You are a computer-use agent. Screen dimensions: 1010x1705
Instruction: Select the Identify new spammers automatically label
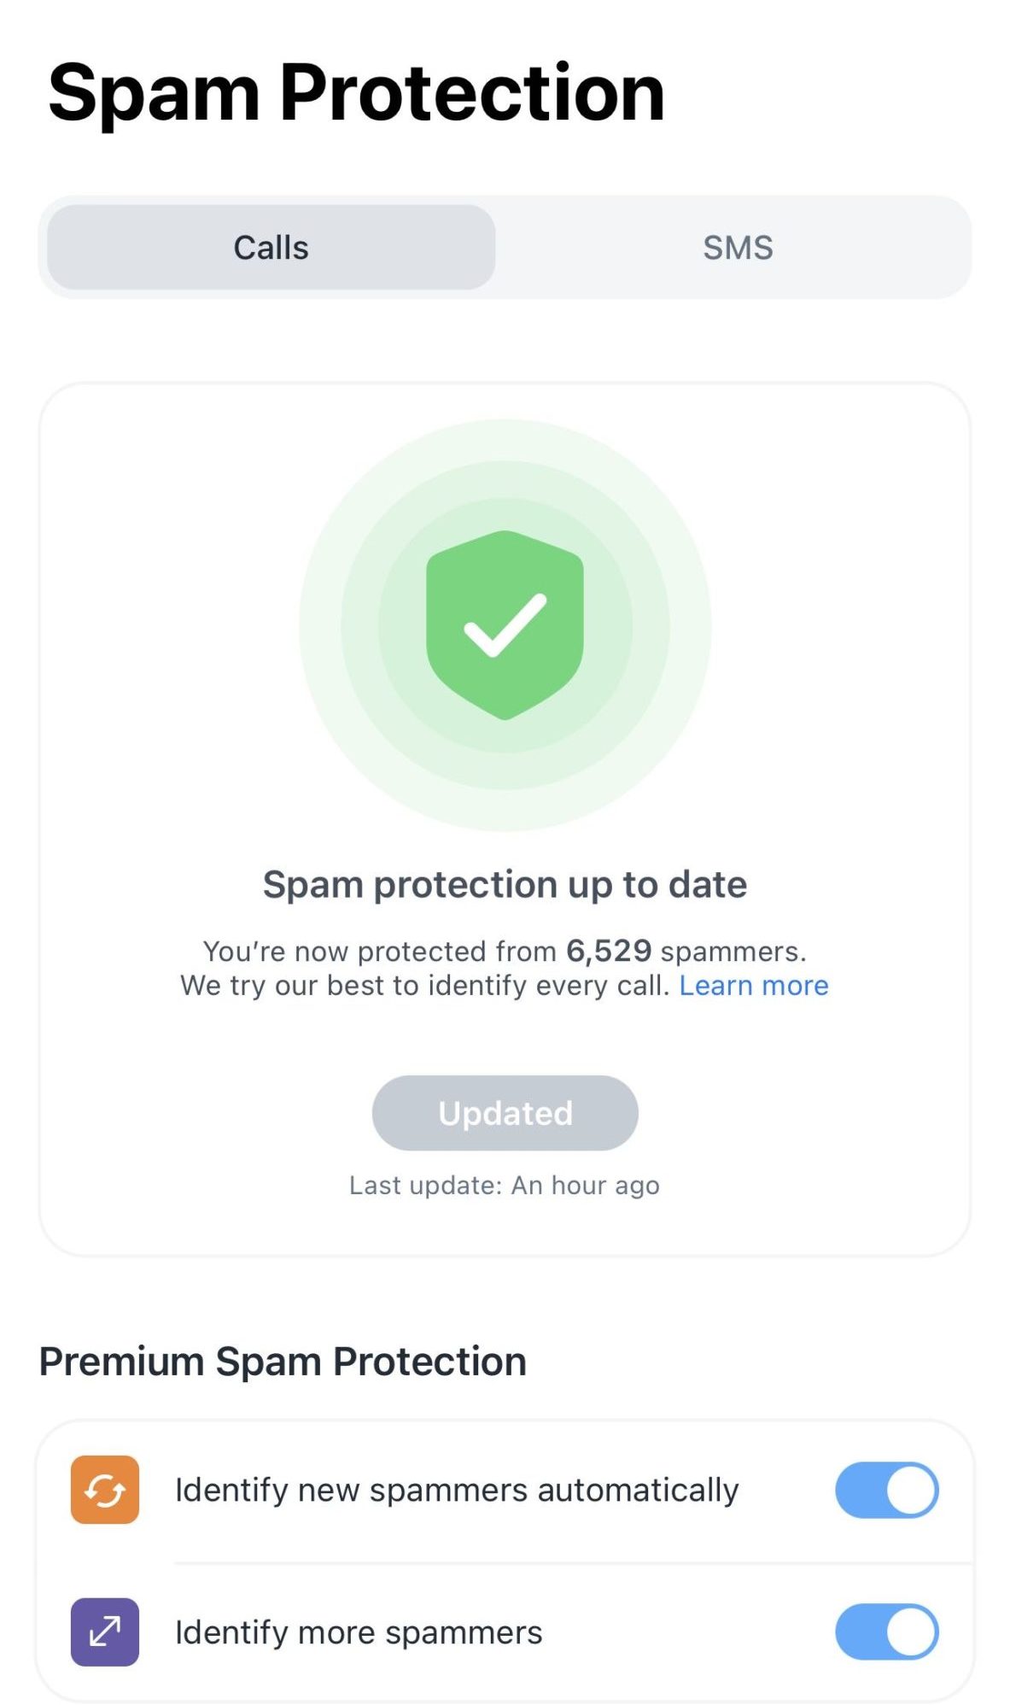pos(457,1490)
